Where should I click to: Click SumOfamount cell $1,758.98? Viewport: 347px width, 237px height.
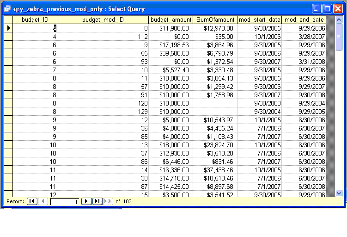[215, 95]
